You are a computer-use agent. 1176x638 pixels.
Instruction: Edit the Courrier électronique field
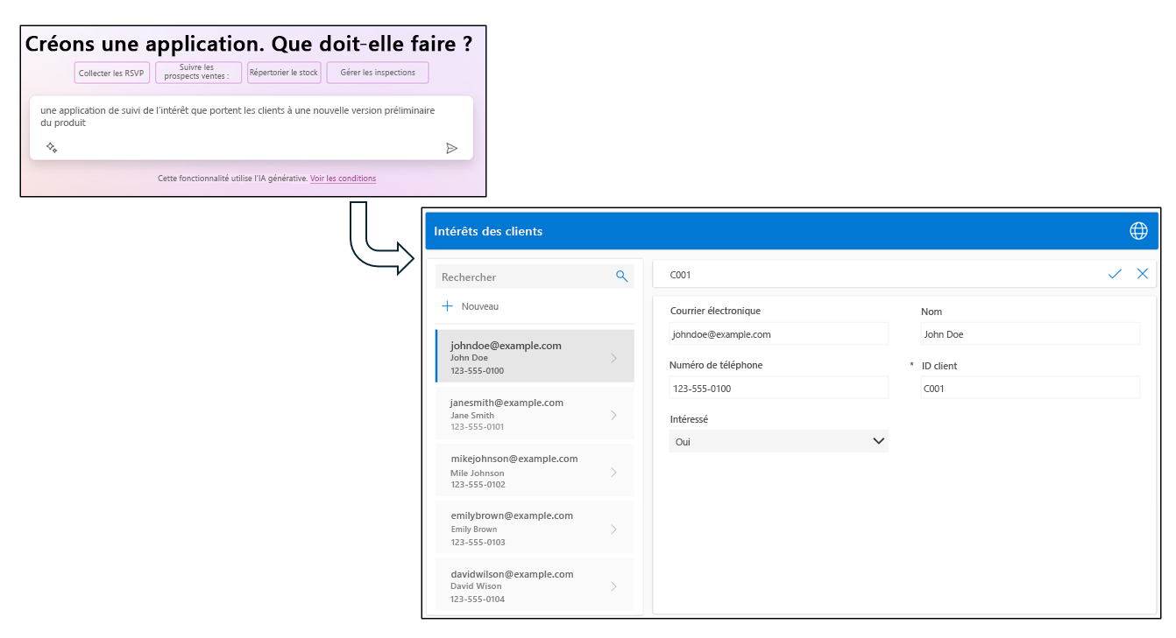tap(779, 333)
